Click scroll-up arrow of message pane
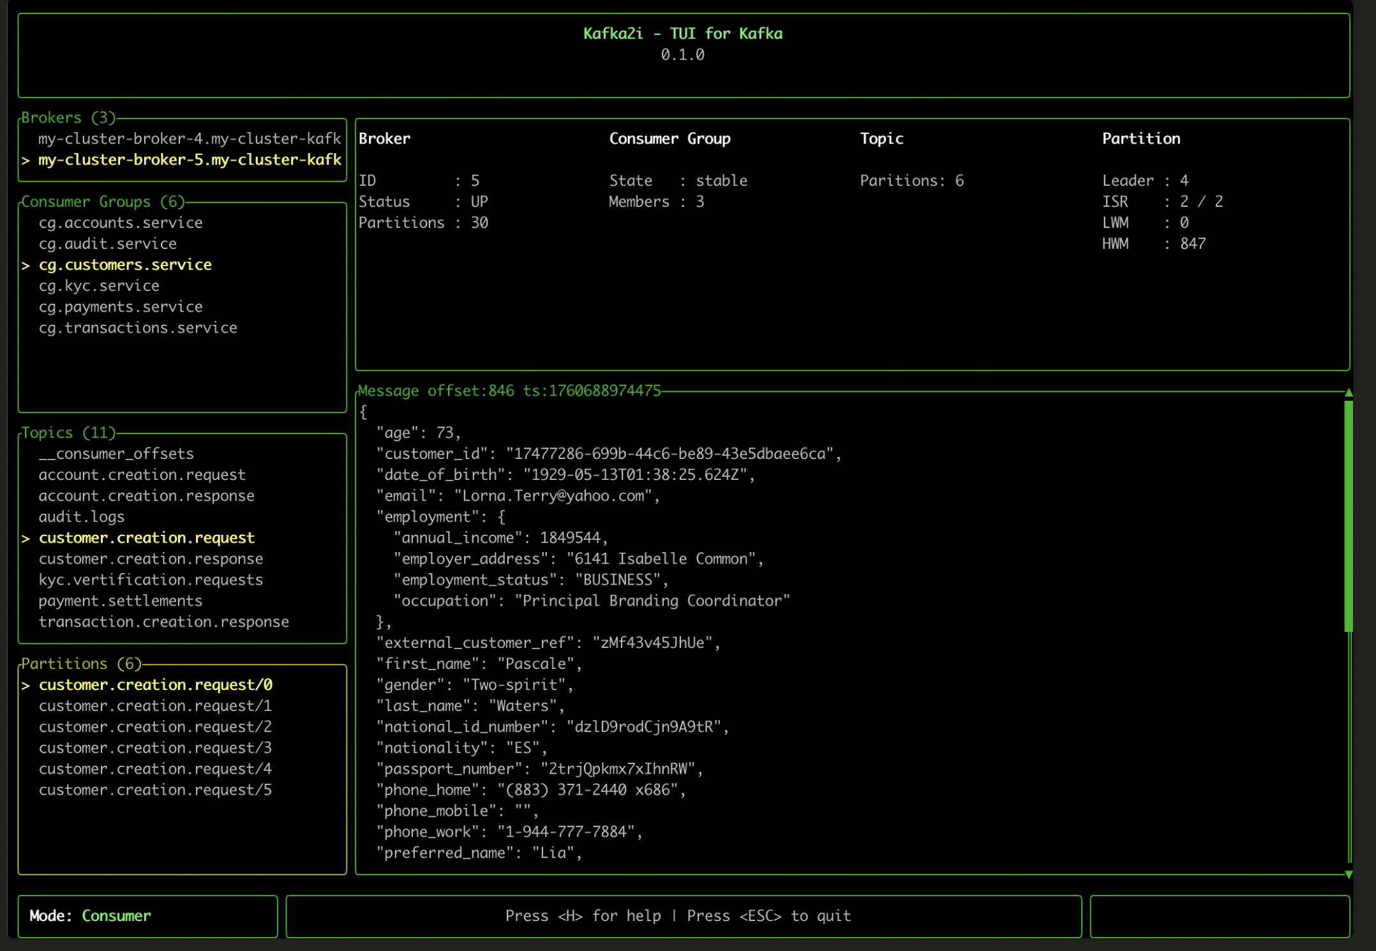 tap(1349, 393)
